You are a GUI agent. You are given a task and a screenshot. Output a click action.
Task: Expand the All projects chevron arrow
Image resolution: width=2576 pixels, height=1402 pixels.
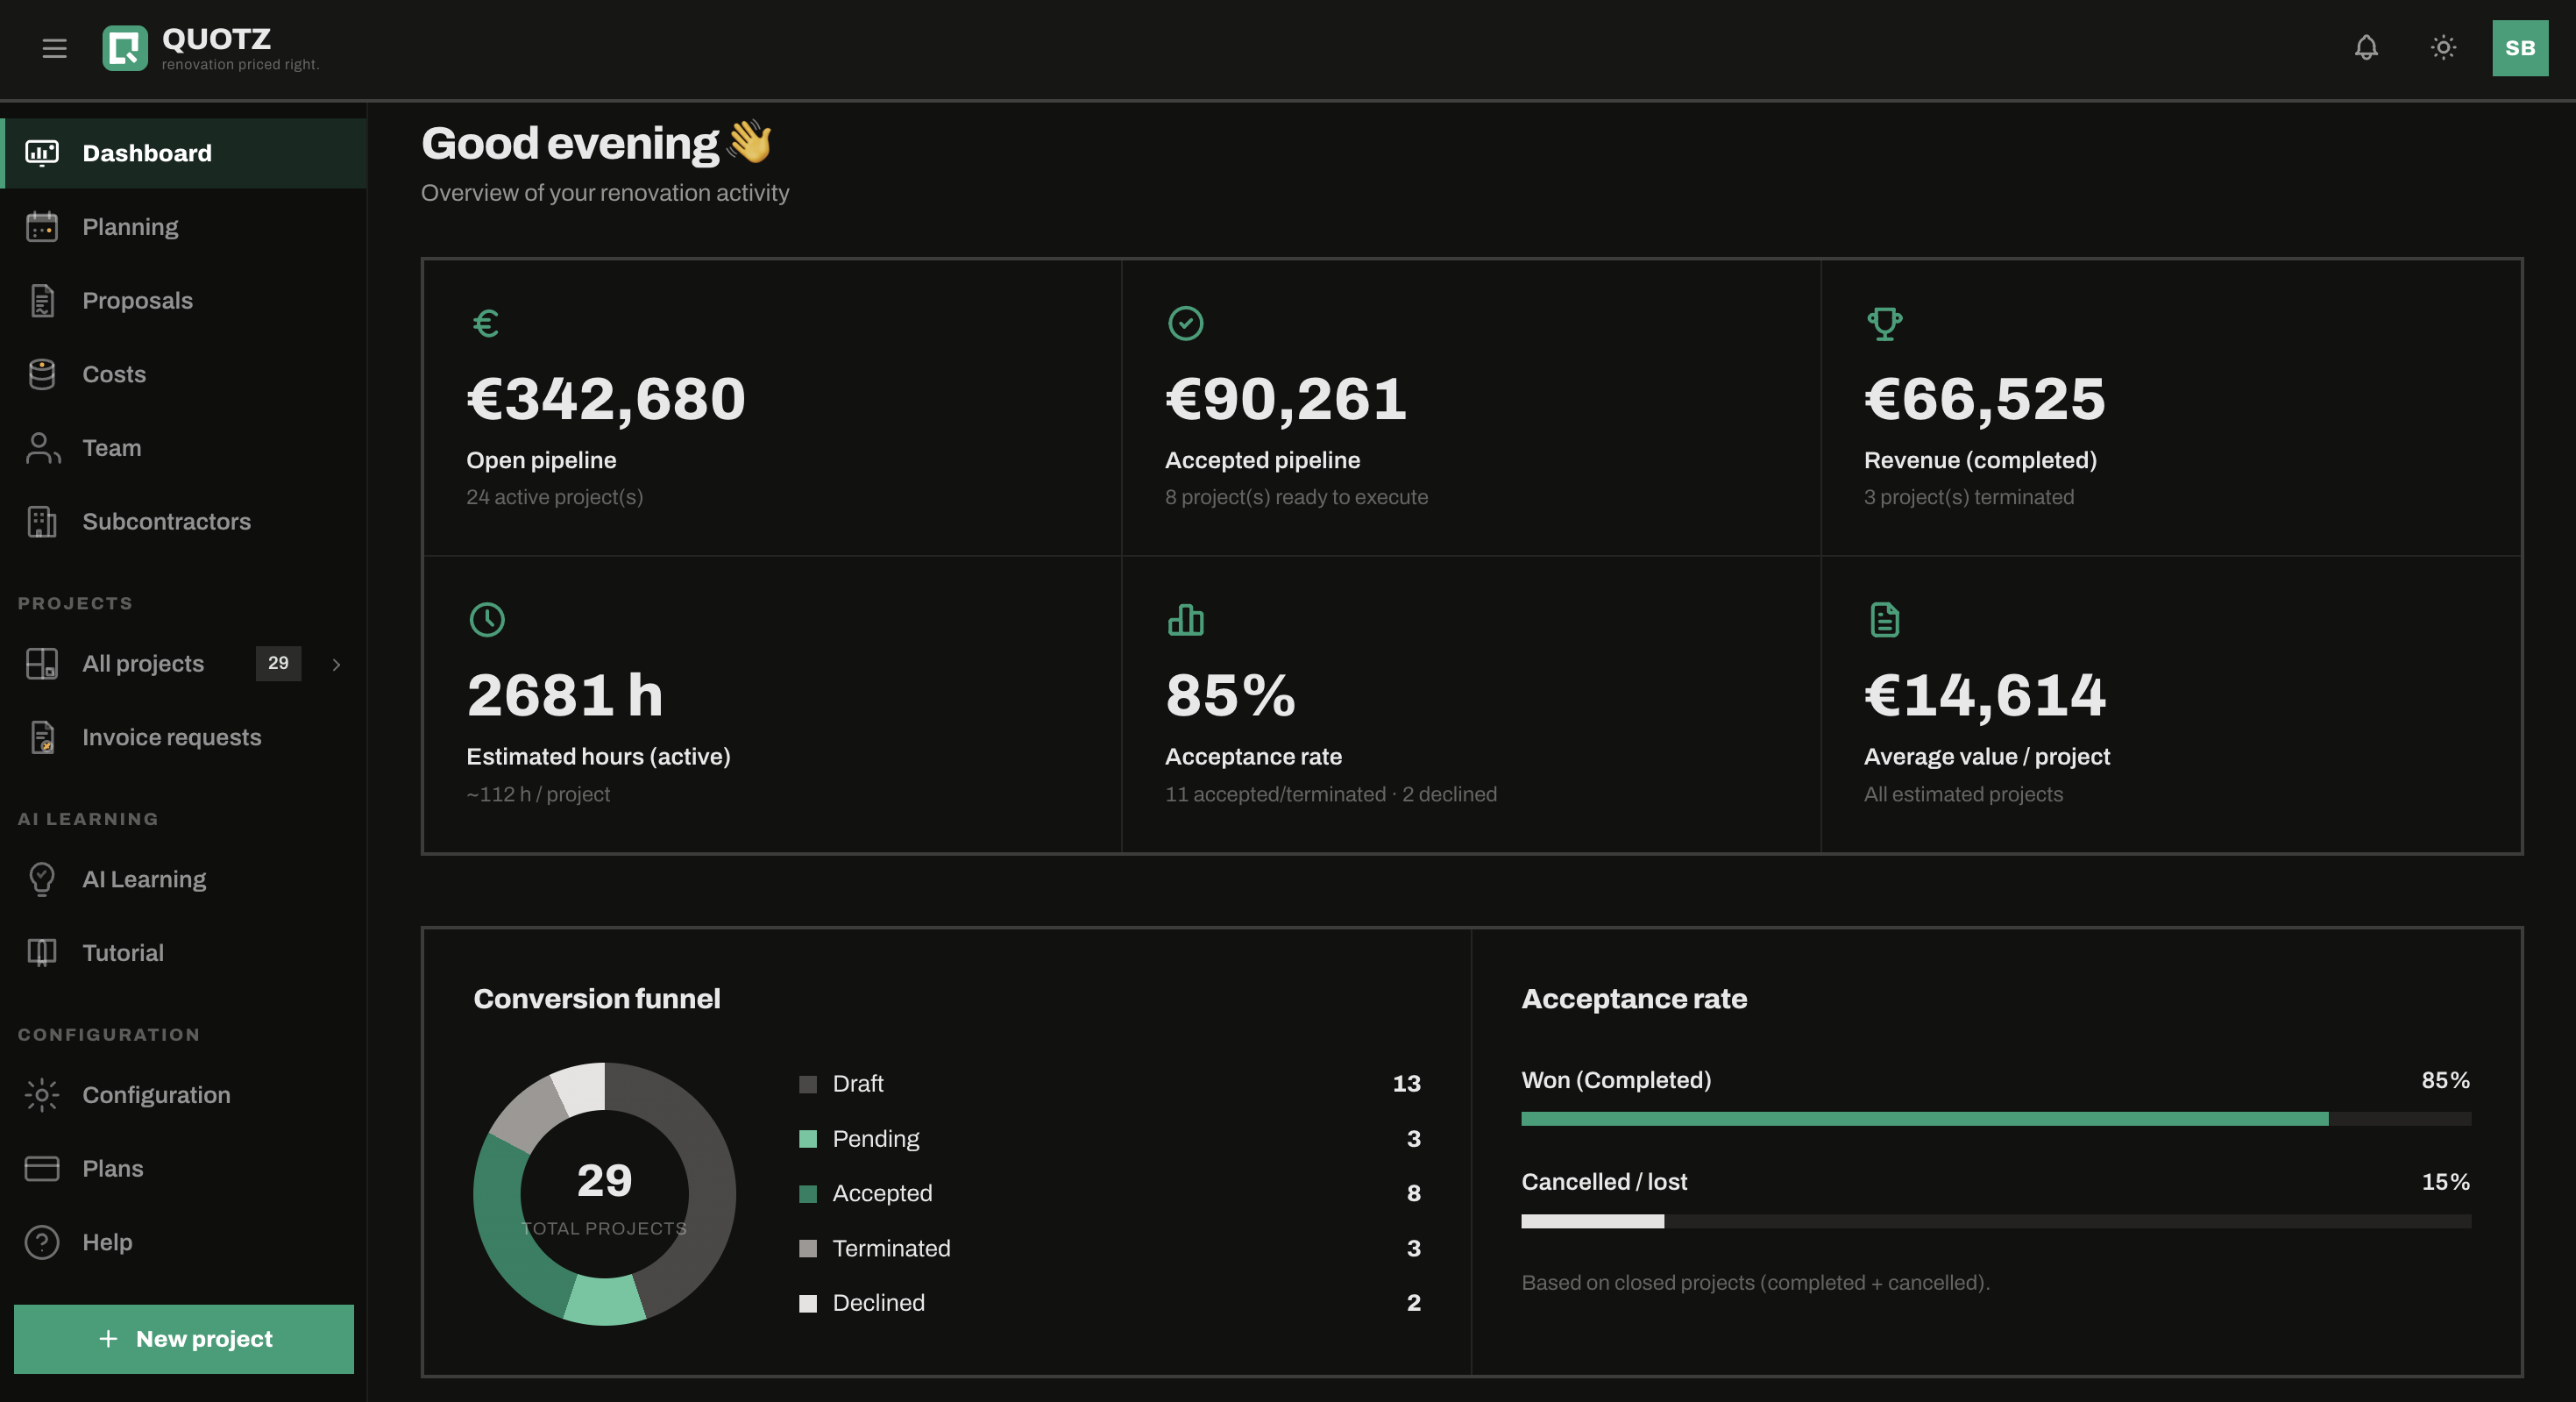[336, 664]
